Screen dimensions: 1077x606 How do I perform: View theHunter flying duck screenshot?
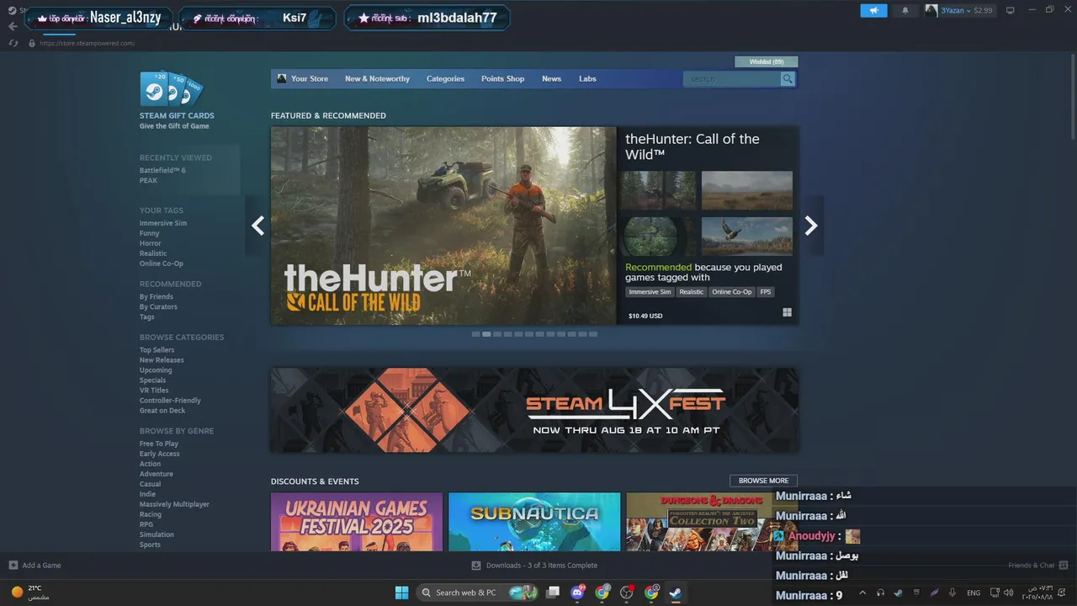(747, 237)
